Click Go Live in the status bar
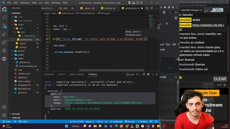Viewport: 230px width, 129px height. [130, 121]
